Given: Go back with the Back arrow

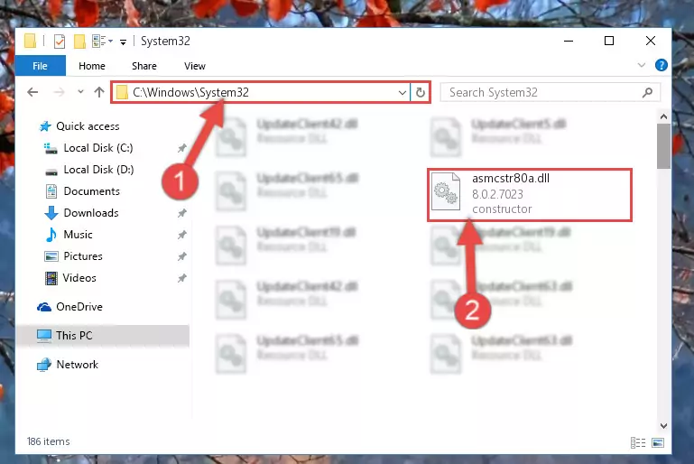Looking at the screenshot, I should point(32,92).
